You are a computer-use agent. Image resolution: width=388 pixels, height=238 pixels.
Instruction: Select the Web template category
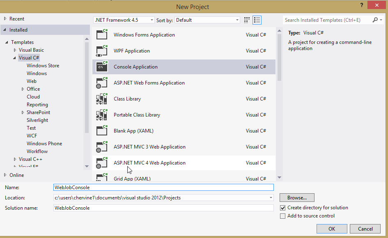(32, 81)
